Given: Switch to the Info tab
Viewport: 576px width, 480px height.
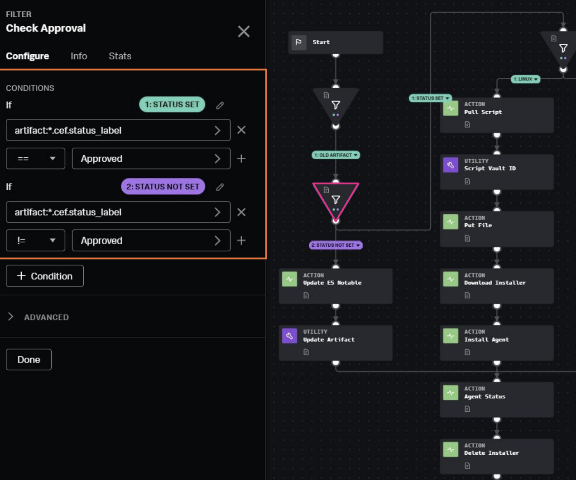Looking at the screenshot, I should [79, 56].
